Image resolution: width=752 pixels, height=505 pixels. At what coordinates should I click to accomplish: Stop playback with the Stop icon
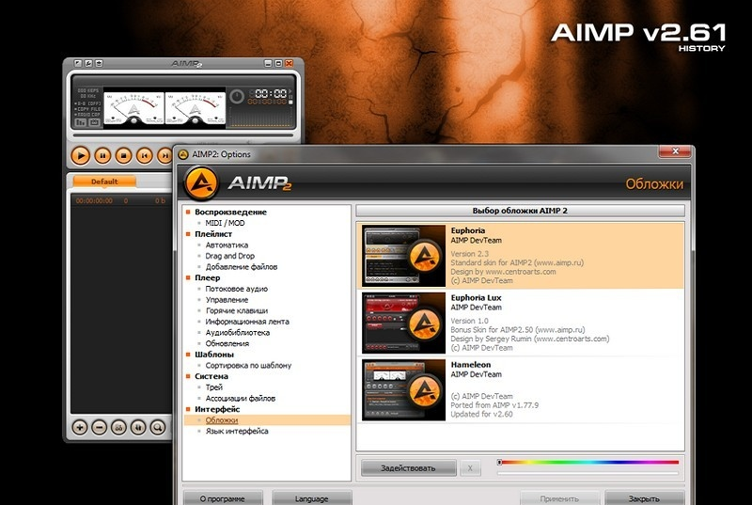point(123,155)
